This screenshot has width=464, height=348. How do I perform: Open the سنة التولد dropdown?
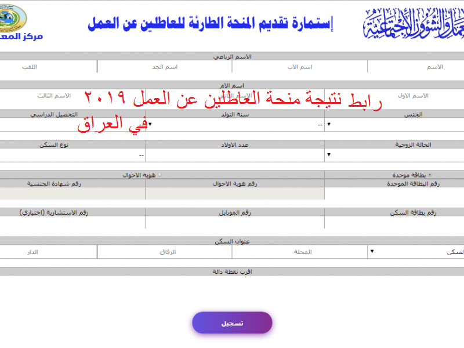pos(235,125)
